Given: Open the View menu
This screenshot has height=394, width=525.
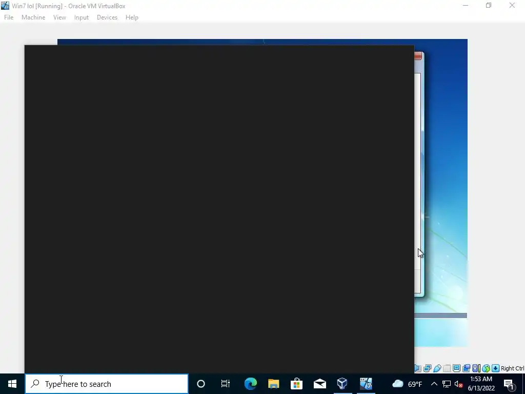Looking at the screenshot, I should [59, 17].
